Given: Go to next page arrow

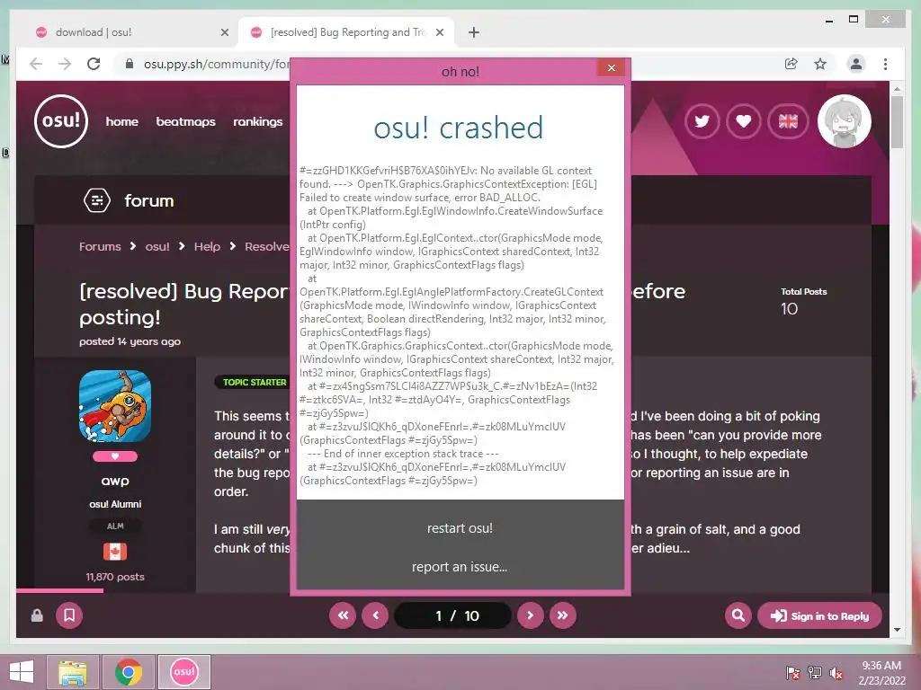Looking at the screenshot, I should (531, 615).
